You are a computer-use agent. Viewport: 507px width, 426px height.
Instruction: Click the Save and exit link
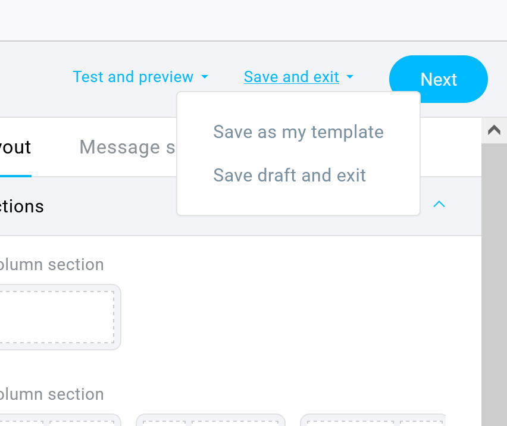pyautogui.click(x=292, y=77)
